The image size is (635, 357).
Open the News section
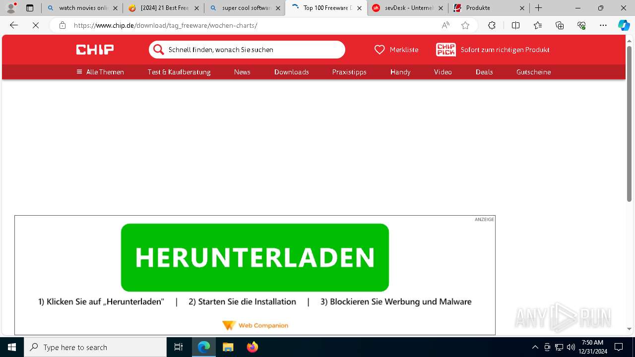(242, 72)
